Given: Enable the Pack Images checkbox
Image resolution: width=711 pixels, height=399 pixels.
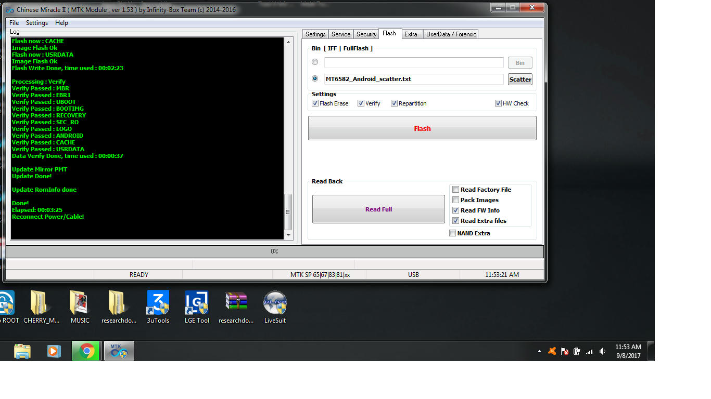Looking at the screenshot, I should click(456, 200).
